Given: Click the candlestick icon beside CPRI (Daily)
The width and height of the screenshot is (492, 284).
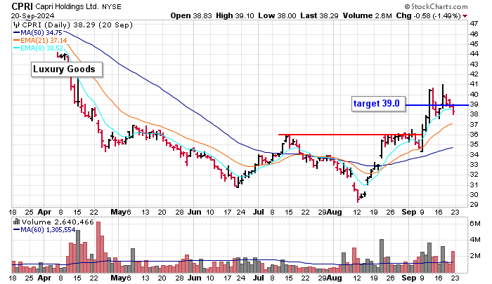Looking at the screenshot, I should pos(17,25).
